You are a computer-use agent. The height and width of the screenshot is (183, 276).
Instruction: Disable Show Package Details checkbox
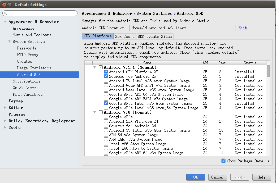pos(223,161)
